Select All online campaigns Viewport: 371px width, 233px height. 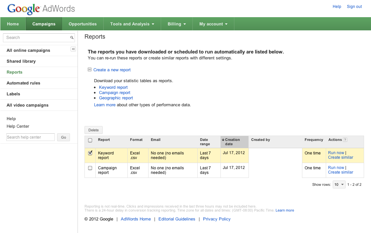(28, 50)
